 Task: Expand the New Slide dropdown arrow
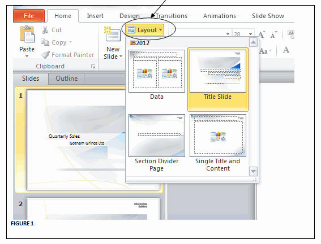[121, 56]
